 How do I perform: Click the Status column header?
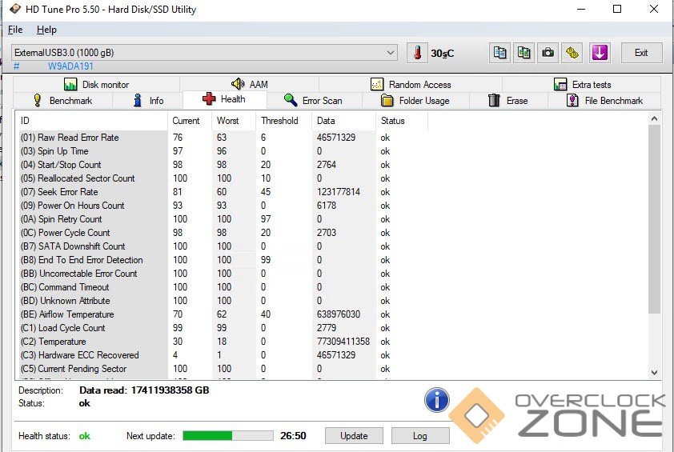[x=402, y=121]
